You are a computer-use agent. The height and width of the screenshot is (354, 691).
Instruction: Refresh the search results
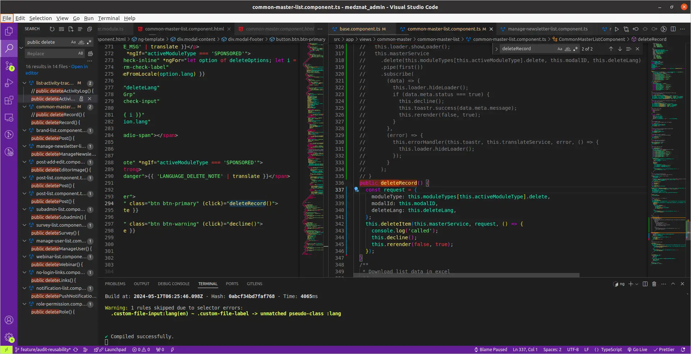point(52,29)
